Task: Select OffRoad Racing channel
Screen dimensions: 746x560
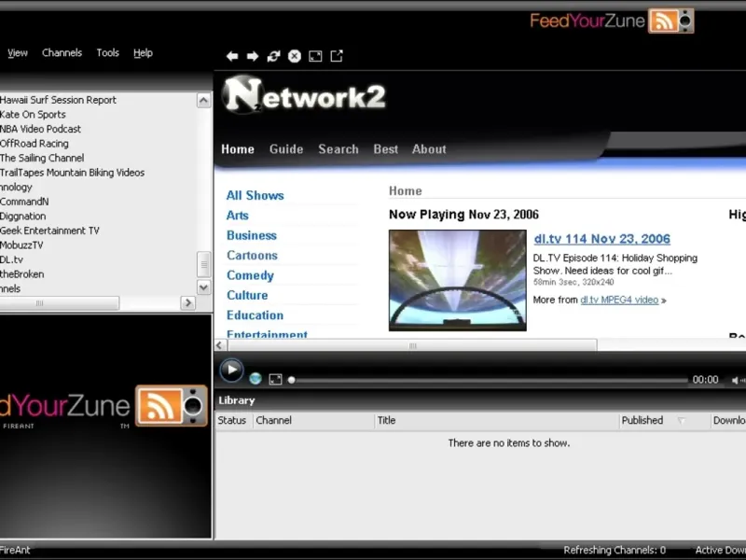Action: 35,144
